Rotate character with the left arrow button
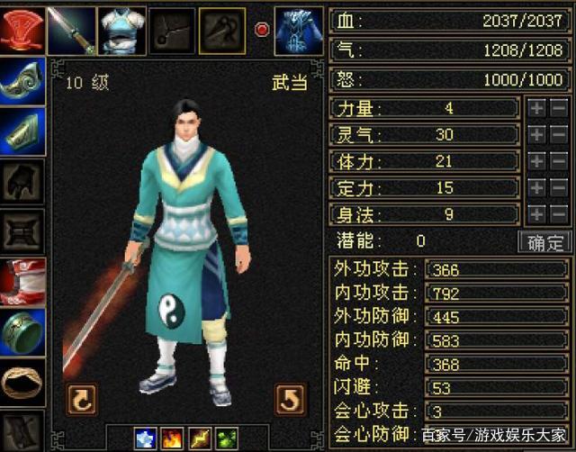The image size is (576, 452). (82, 400)
